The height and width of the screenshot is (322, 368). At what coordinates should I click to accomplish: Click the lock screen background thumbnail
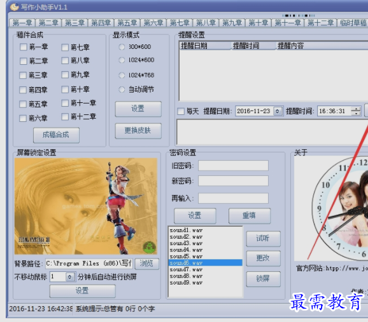point(86,206)
